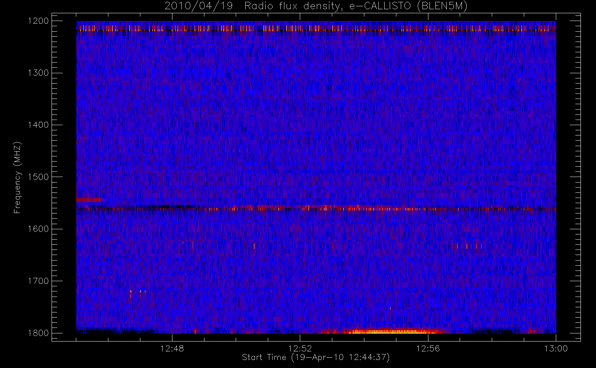Image resolution: width=596 pixels, height=368 pixels.
Task: Click the red interference segment near 1545 MHz
Action: coord(89,200)
